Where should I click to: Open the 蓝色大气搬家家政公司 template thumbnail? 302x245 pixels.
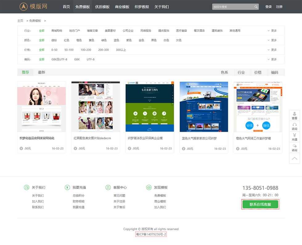(204, 106)
